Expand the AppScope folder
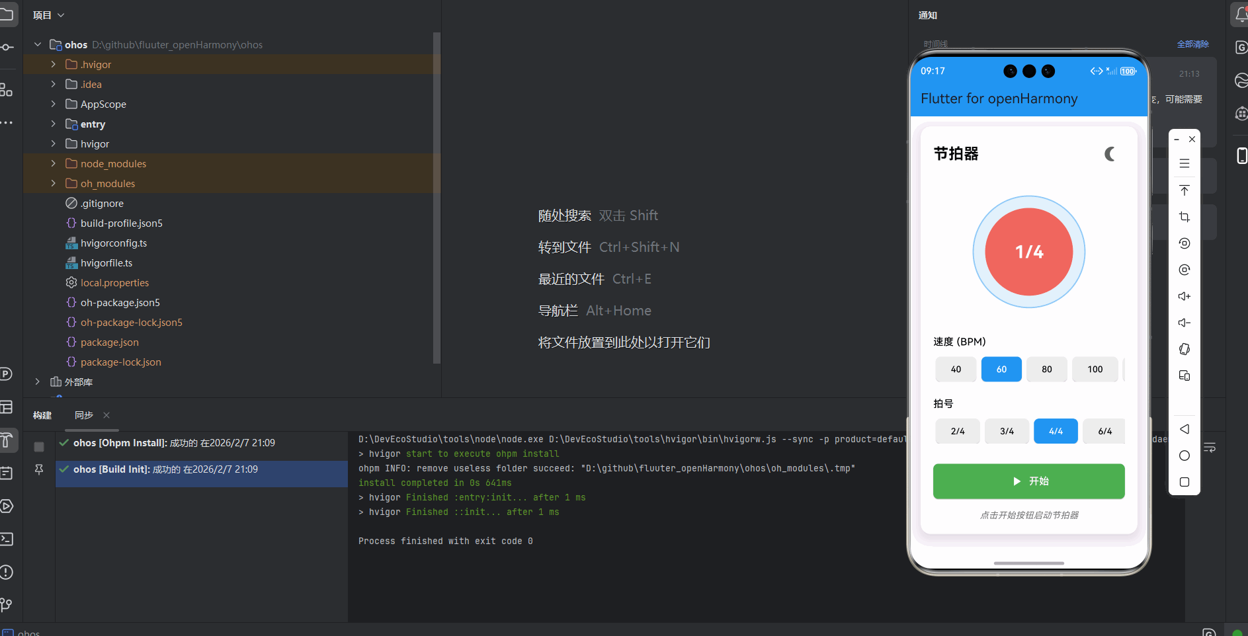 pos(54,104)
